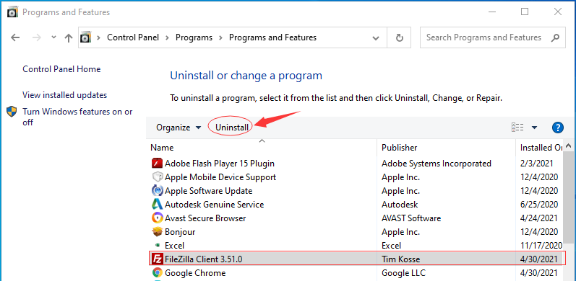
Task: Open the Organize dropdown menu
Action: 179,128
